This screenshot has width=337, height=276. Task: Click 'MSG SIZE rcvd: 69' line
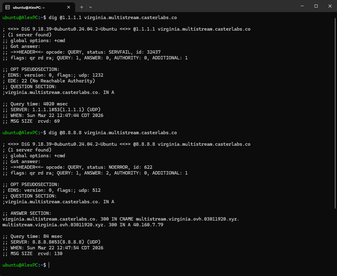pyautogui.click(x=31, y=121)
